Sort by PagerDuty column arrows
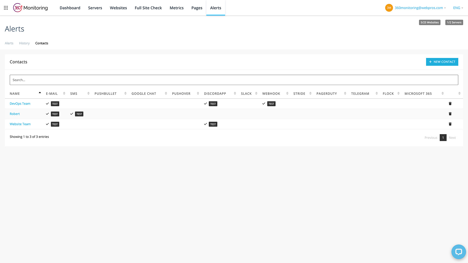Viewport: 468px width, 263px height. point(345,93)
